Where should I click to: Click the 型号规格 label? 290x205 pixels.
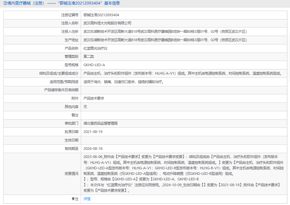[x=71, y=65]
